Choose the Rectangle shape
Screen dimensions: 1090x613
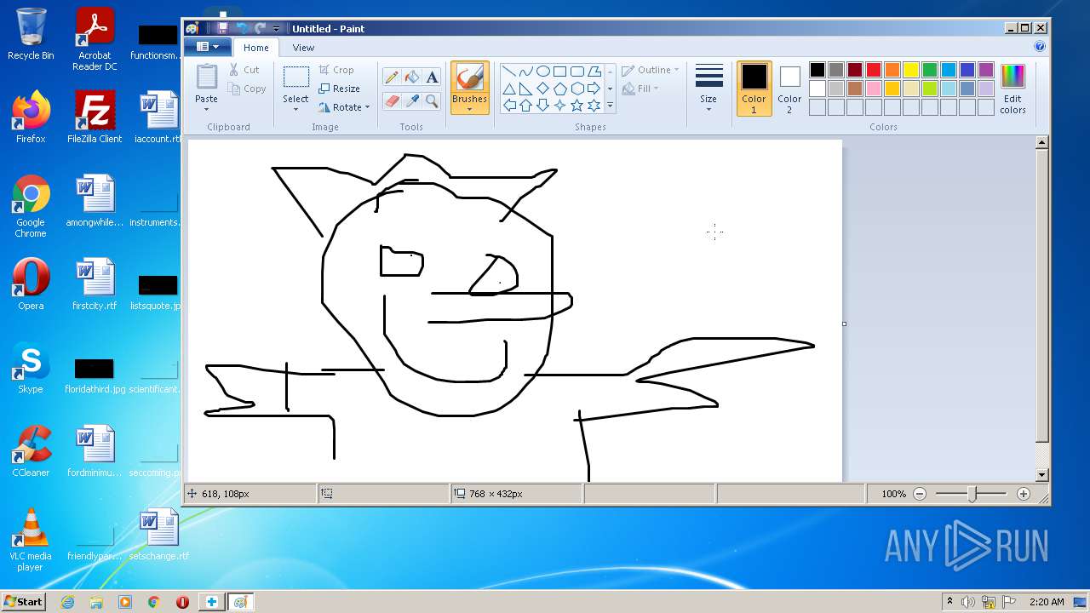point(560,72)
